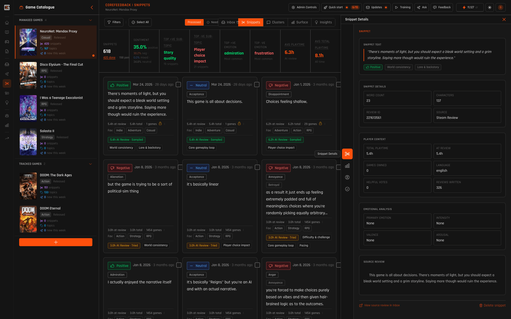Click the bar chart icon in details rail
The height and width of the screenshot is (319, 511).
click(347, 166)
